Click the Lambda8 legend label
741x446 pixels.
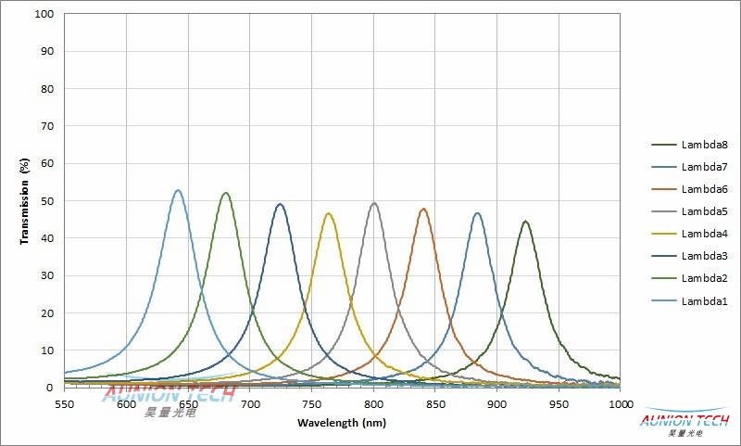click(x=703, y=145)
